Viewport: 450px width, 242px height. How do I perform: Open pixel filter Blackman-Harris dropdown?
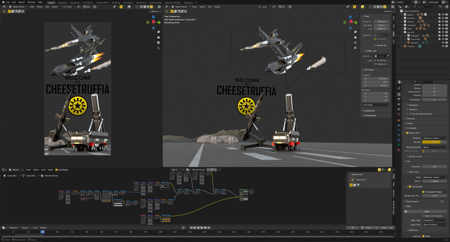[x=435, y=177]
